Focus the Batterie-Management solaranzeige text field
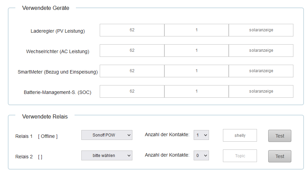 pyautogui.click(x=261, y=91)
